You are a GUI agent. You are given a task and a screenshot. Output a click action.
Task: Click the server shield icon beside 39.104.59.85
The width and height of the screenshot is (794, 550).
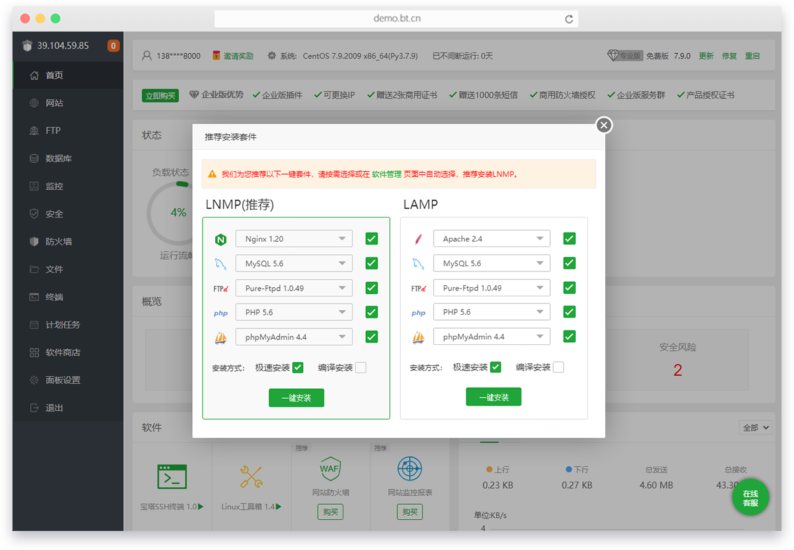(27, 46)
